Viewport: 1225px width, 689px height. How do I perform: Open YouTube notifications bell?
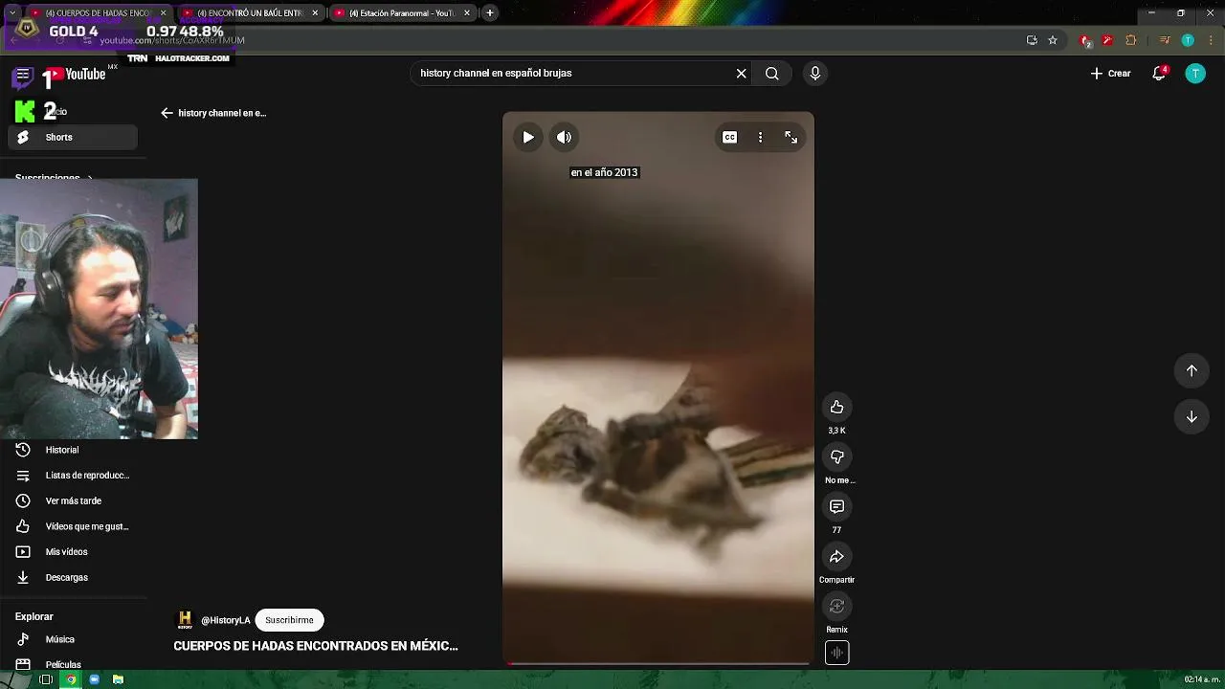point(1159,73)
